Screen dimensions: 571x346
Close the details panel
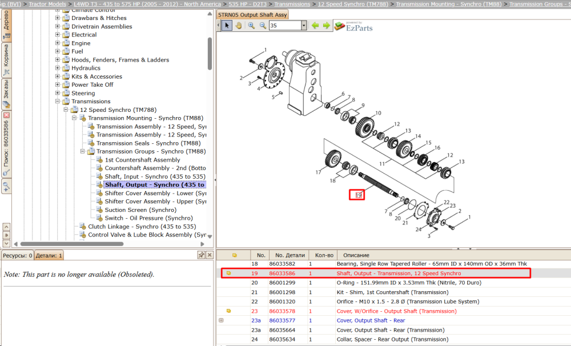click(210, 255)
